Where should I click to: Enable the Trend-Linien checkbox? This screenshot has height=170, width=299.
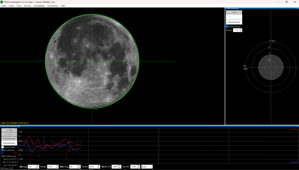tap(3, 147)
